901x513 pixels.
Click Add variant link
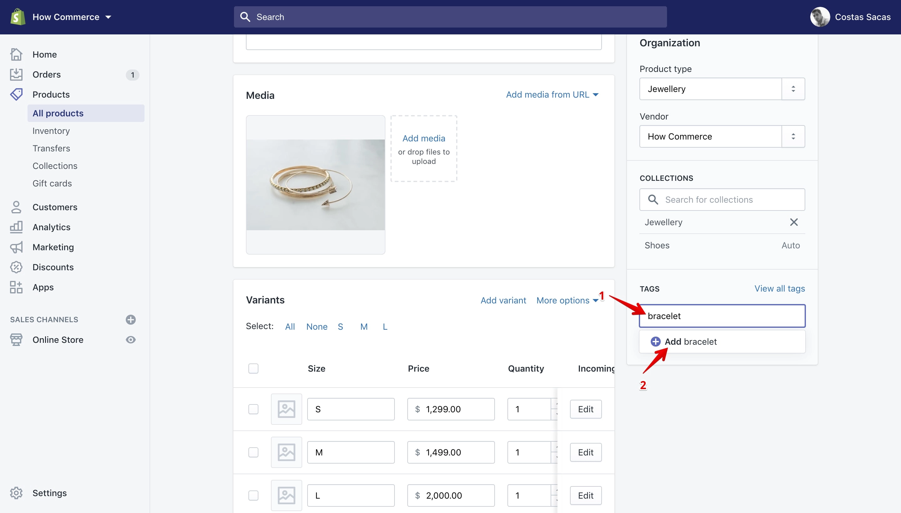[503, 301]
